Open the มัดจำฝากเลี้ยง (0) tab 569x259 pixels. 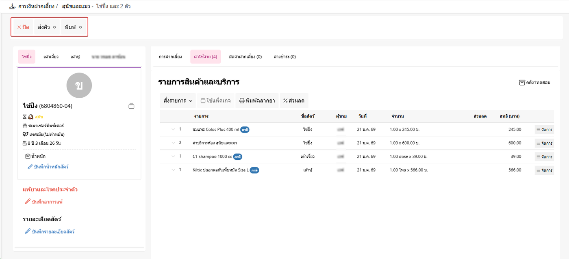pos(245,57)
